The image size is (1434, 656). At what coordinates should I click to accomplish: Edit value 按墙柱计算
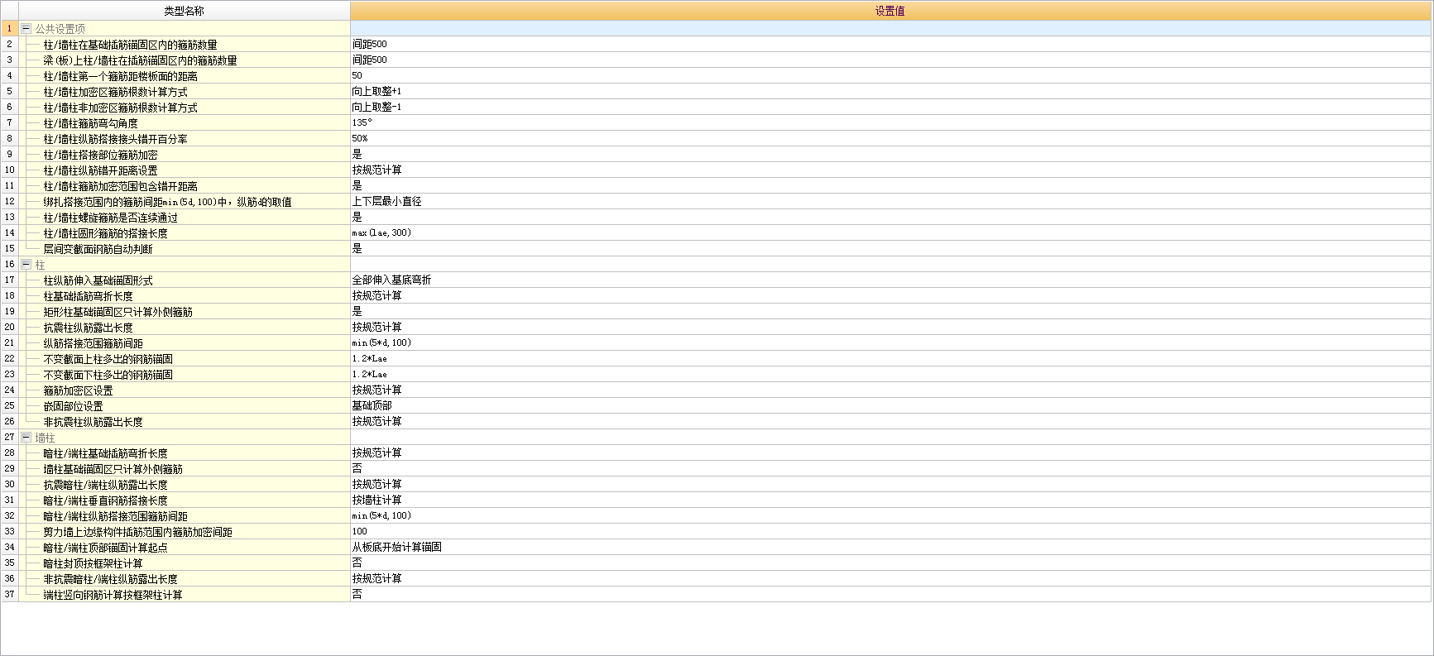(x=890, y=500)
